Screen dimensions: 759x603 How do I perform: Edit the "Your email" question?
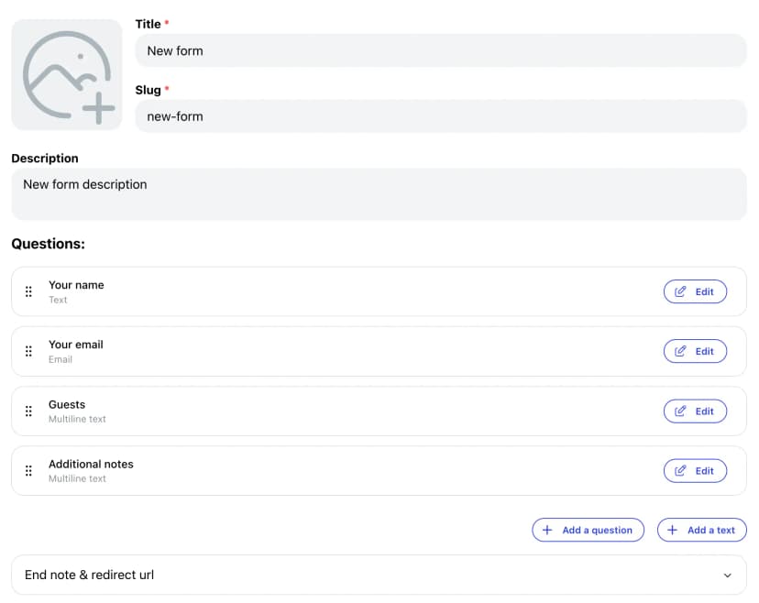pyautogui.click(x=695, y=351)
